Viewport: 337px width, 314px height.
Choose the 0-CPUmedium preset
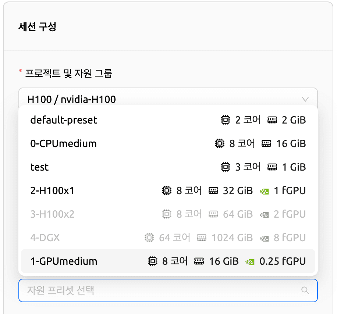pos(63,143)
